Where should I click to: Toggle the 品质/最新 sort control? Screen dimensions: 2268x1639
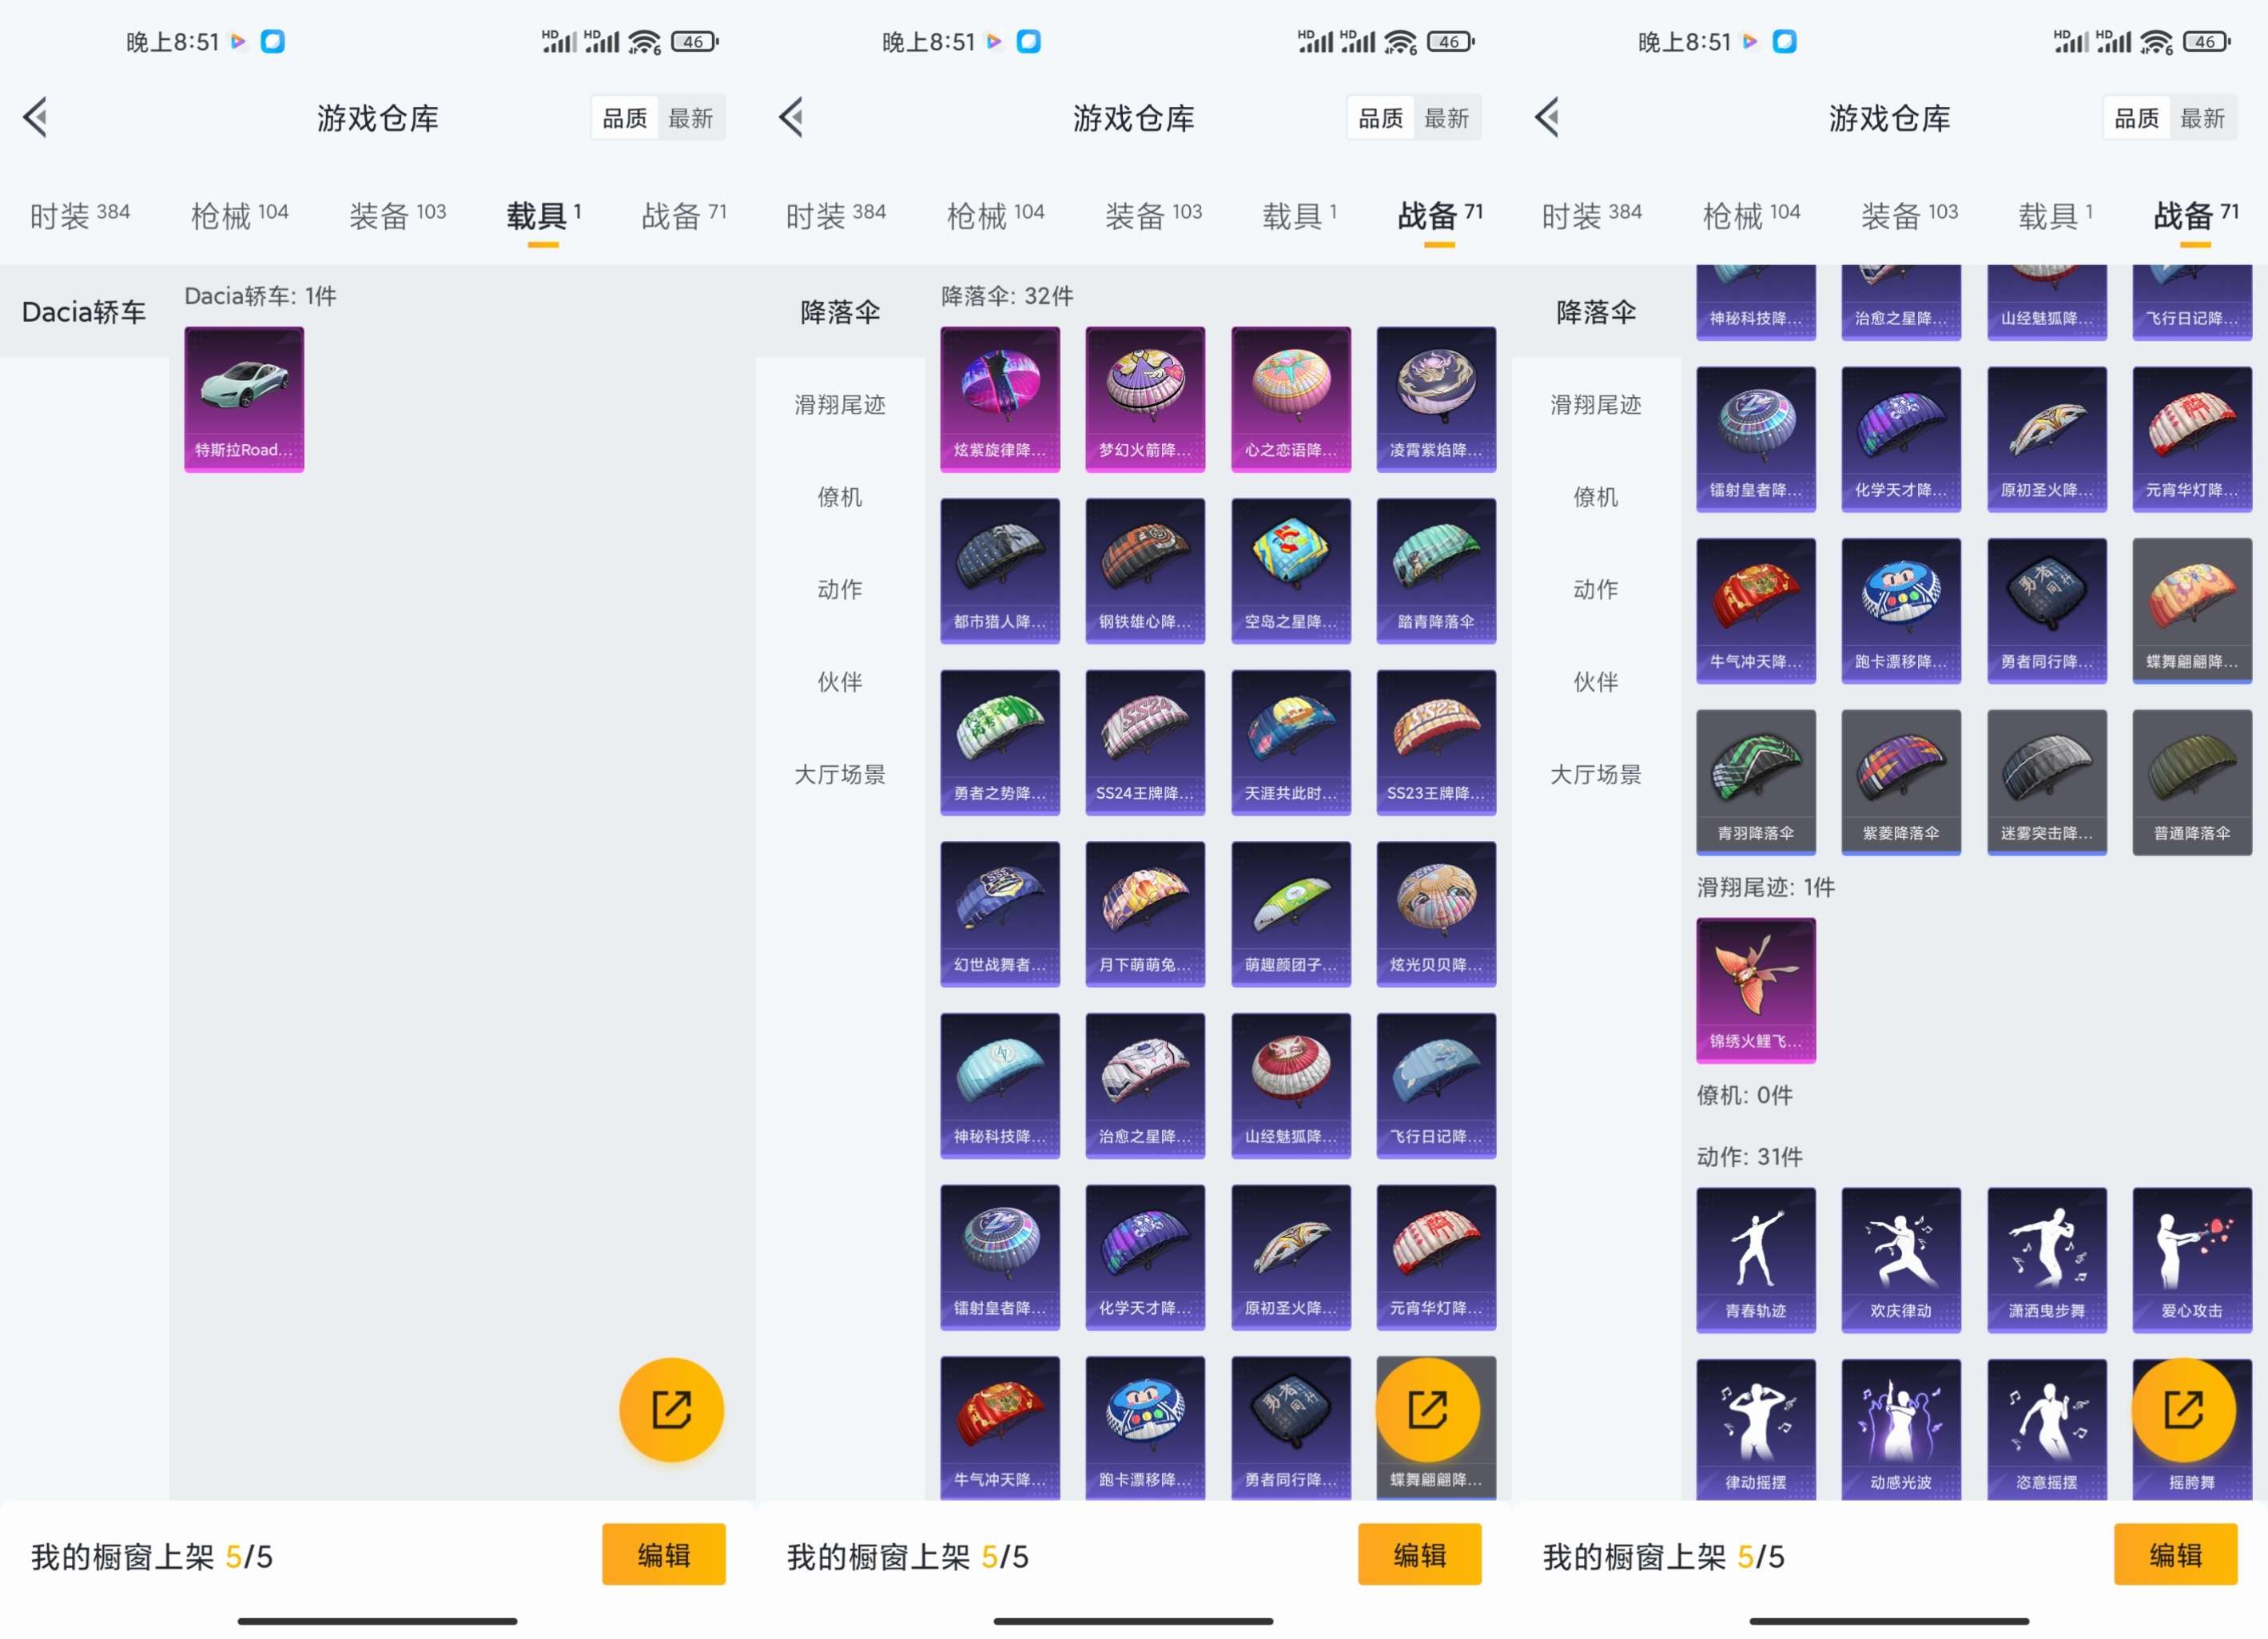657,117
